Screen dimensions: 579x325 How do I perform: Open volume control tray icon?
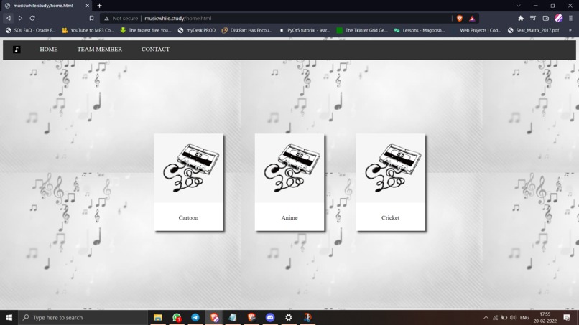click(x=513, y=317)
